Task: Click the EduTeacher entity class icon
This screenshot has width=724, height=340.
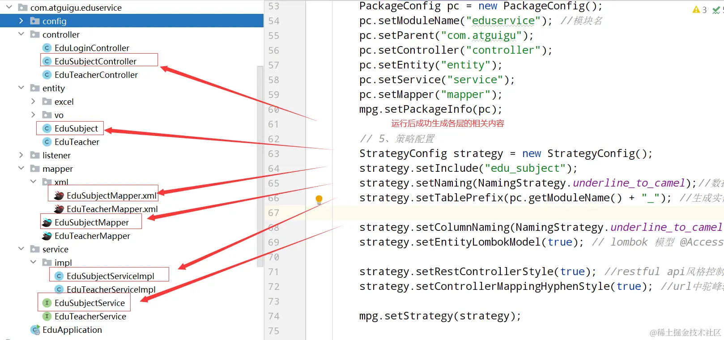Action: click(47, 142)
